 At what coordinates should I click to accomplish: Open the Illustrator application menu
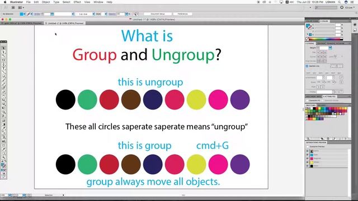click(16, 2)
